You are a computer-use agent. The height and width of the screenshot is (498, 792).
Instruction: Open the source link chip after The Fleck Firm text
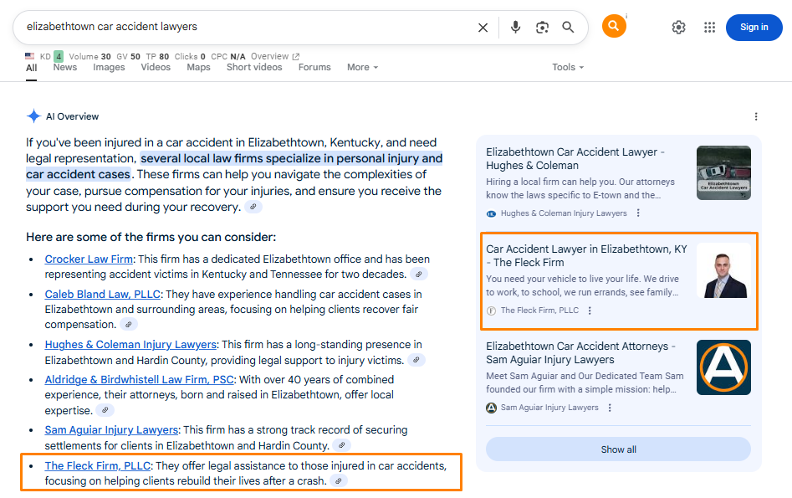339,480
